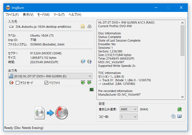This screenshot has height=135, width=192.
Task: Click the Supported Write Speeds: 2x line
Action: coord(117,66)
